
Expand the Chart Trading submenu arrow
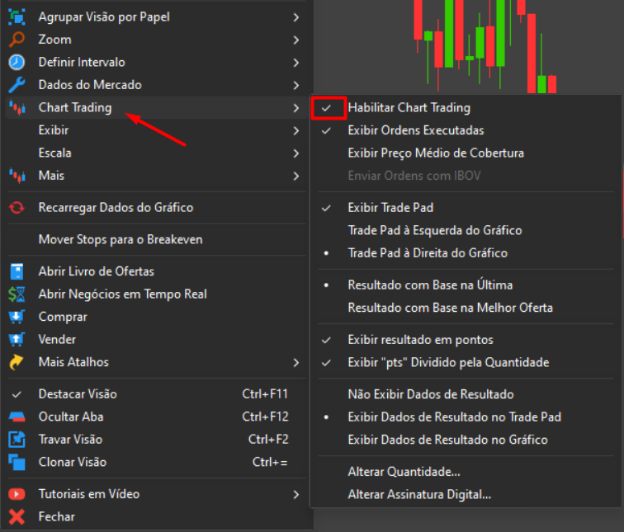click(x=295, y=108)
